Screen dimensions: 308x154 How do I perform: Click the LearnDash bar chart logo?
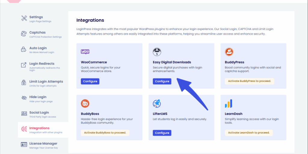coord(229,104)
